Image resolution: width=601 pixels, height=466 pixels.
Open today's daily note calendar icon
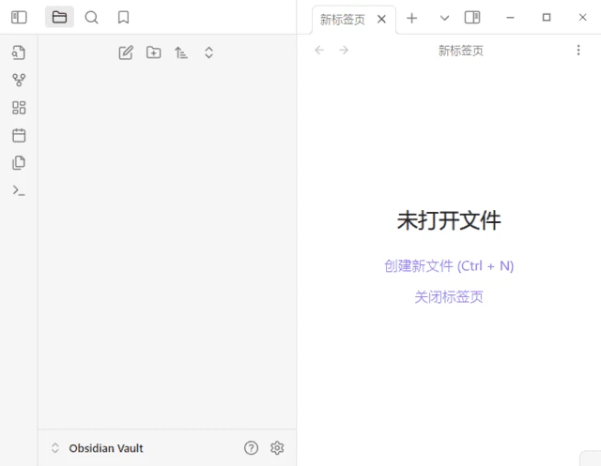click(x=19, y=135)
